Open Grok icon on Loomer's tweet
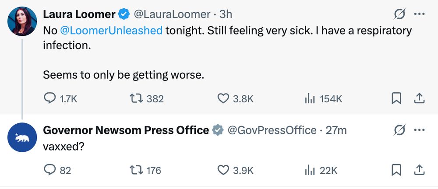 pyautogui.click(x=399, y=15)
